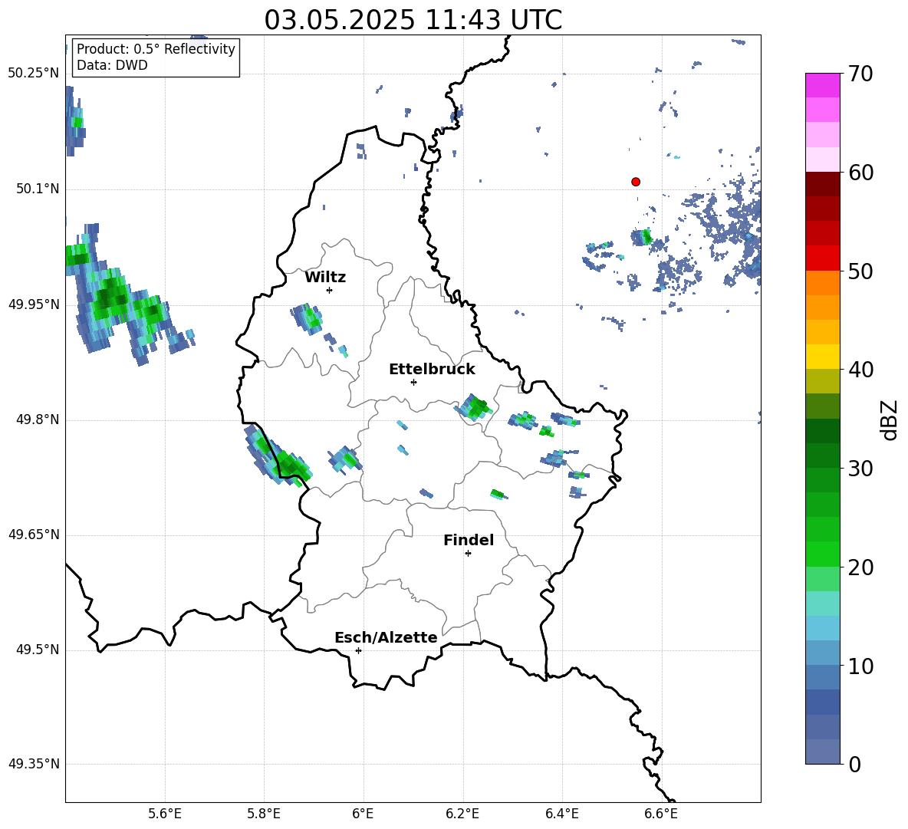908x829 pixels.
Task: Click the Data: DWD text
Action: (x=112, y=65)
